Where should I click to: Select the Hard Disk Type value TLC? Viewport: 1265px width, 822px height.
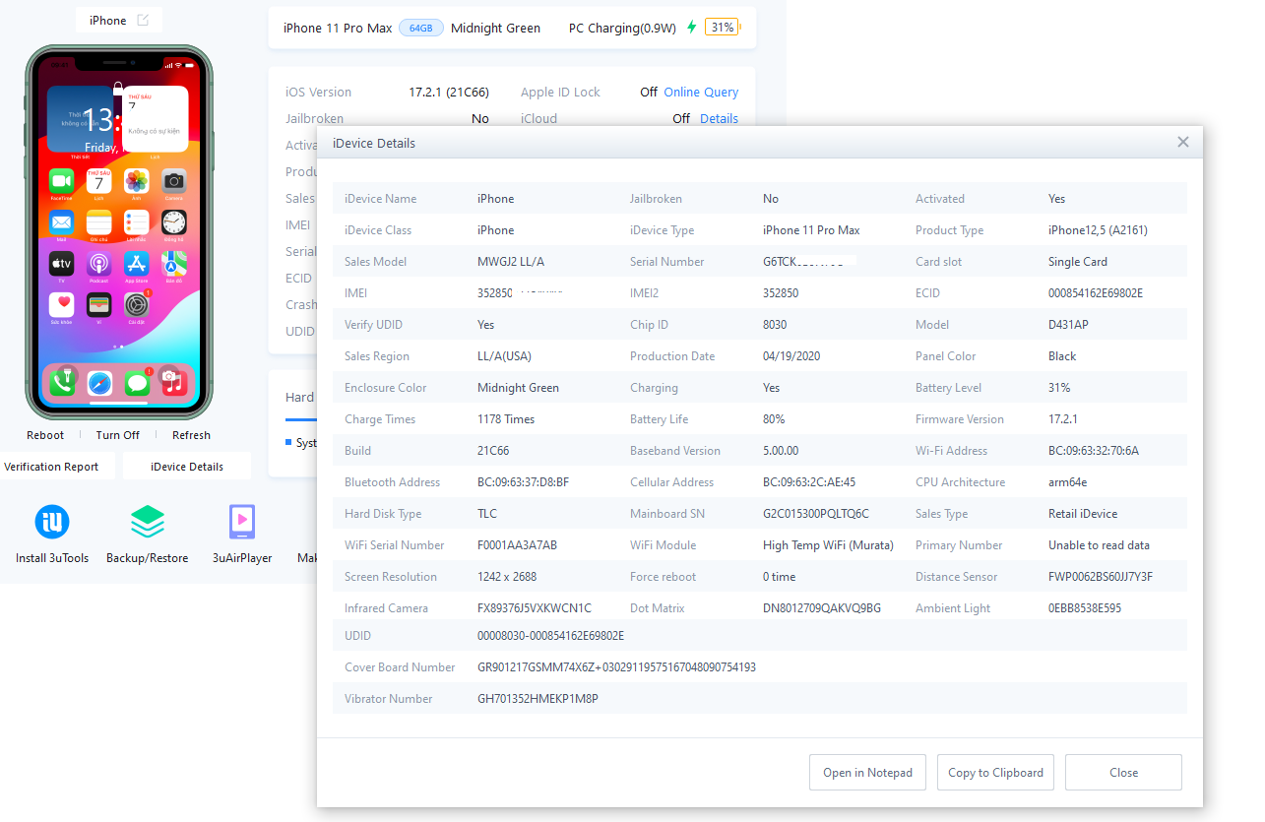coord(488,514)
